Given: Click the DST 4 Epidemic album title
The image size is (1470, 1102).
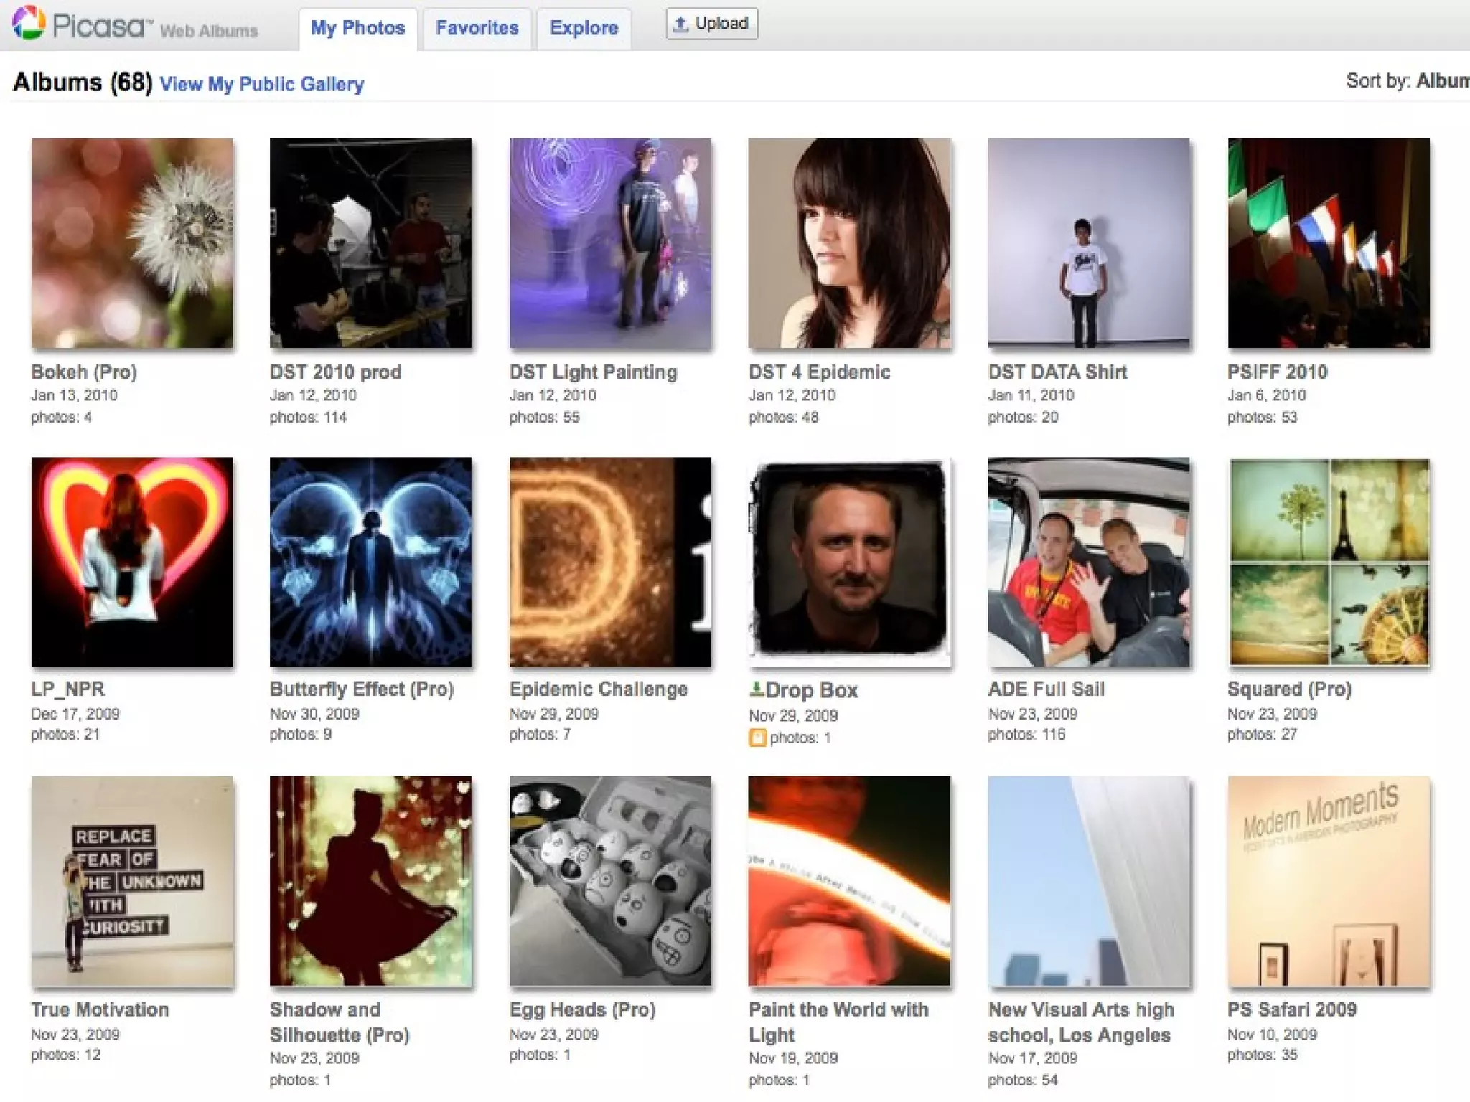Looking at the screenshot, I should 819,372.
